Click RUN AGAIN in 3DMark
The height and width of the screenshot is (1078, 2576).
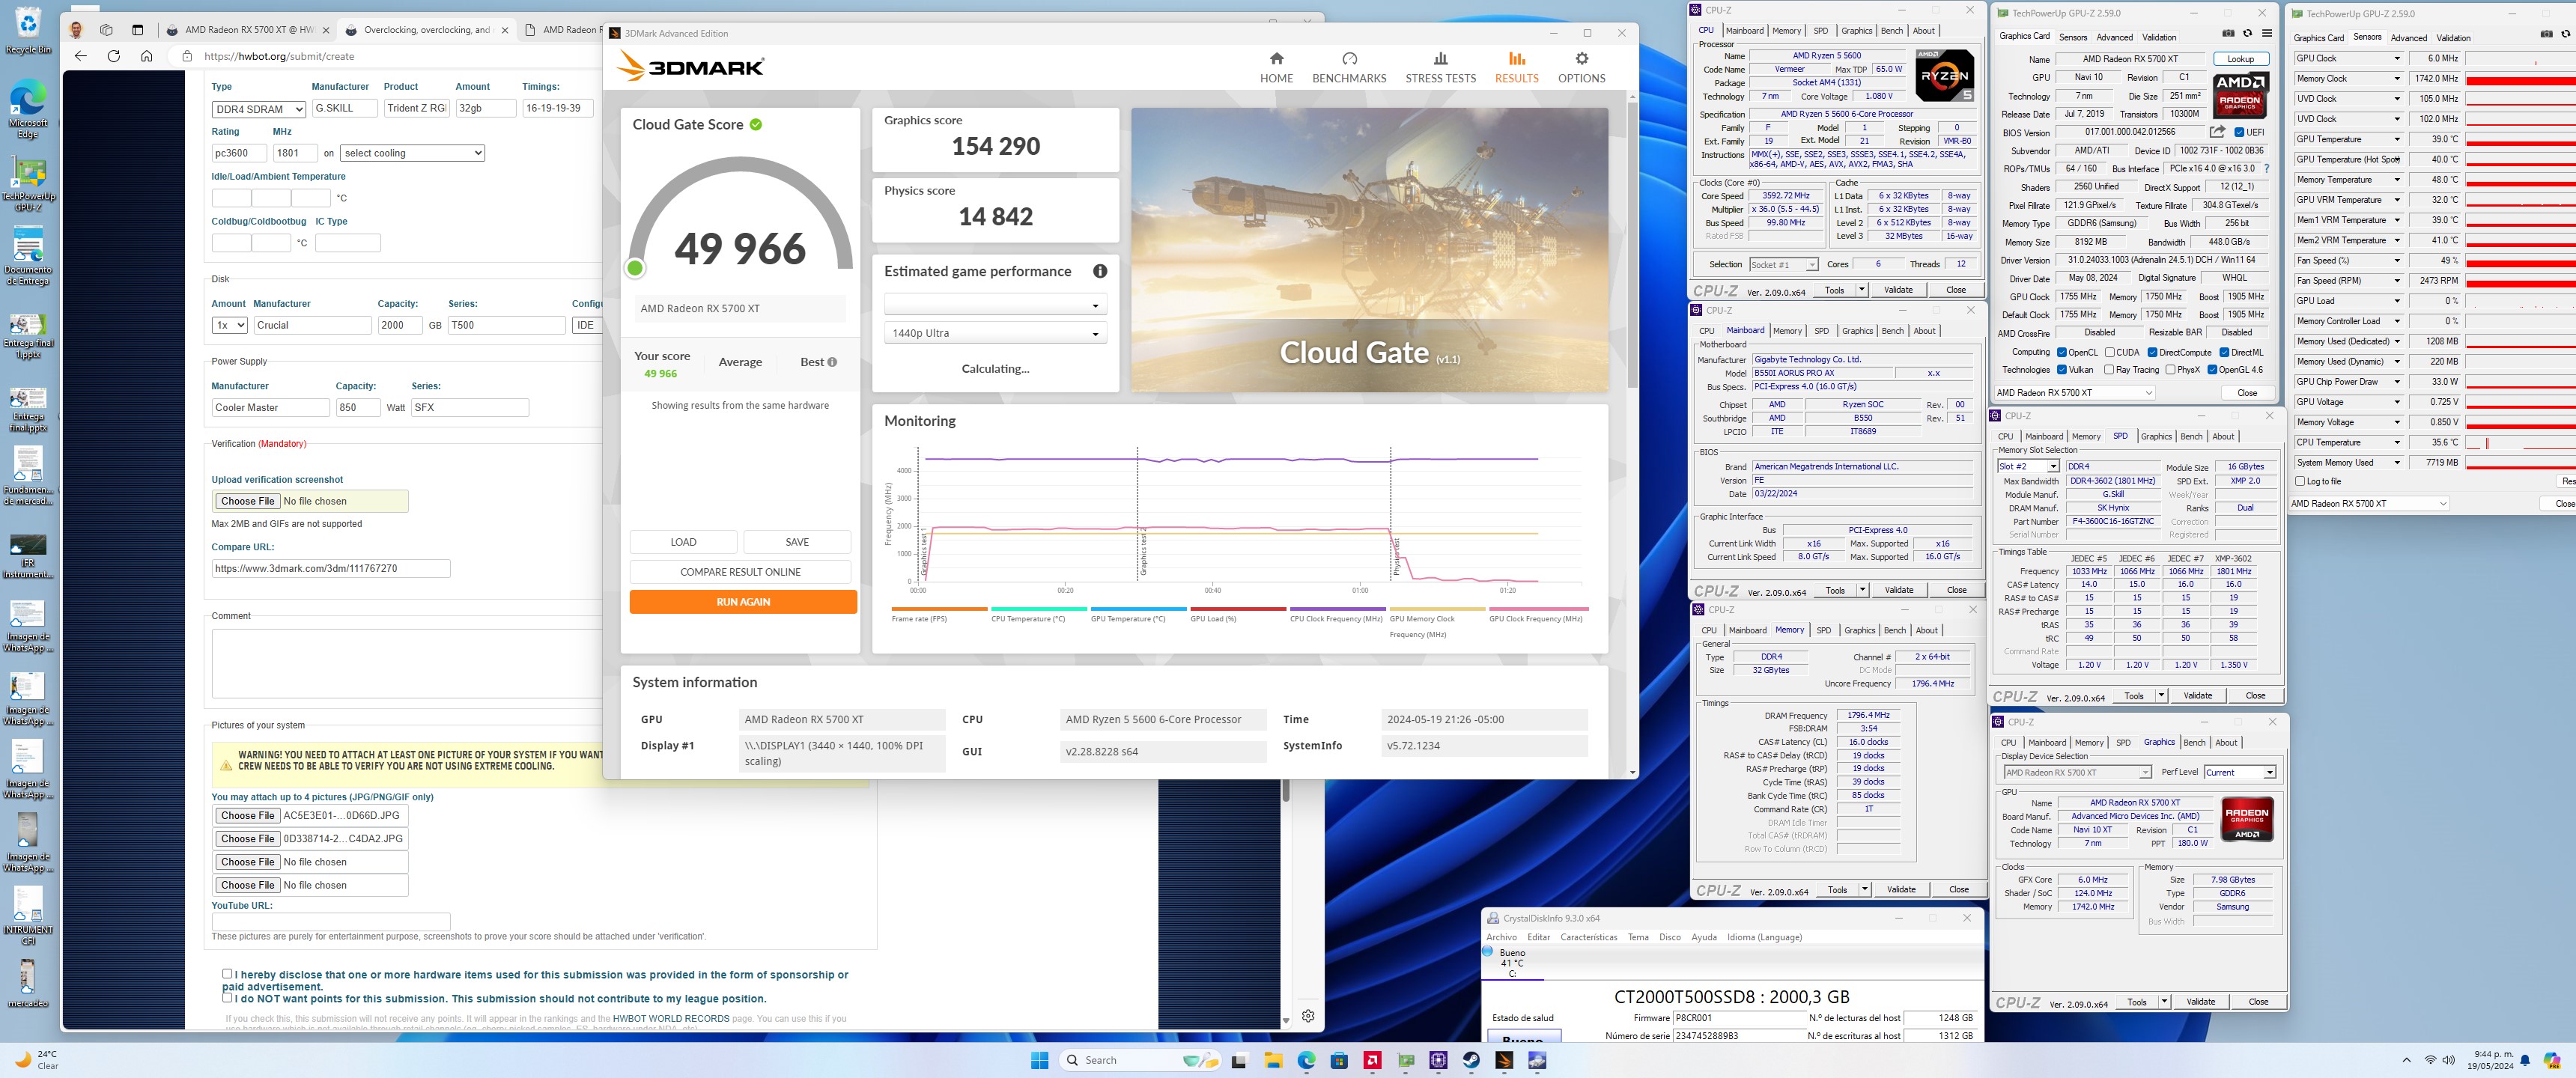tap(743, 602)
